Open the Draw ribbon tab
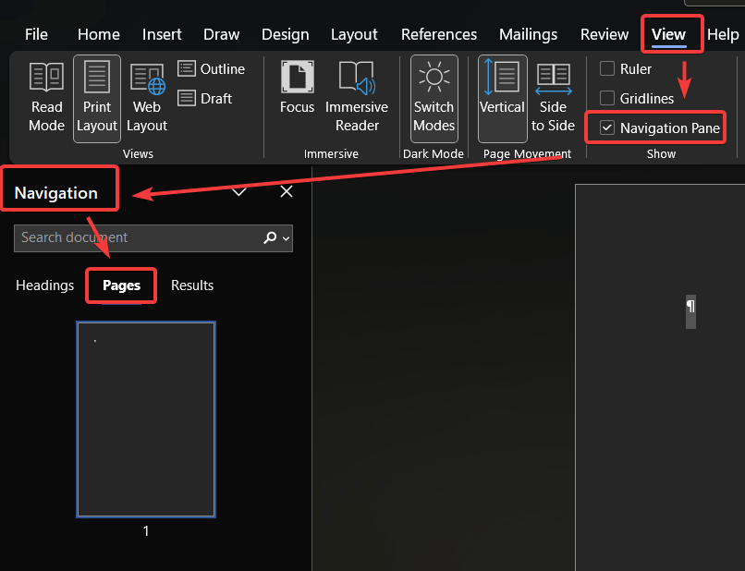Image resolution: width=745 pixels, height=571 pixels. [x=222, y=34]
